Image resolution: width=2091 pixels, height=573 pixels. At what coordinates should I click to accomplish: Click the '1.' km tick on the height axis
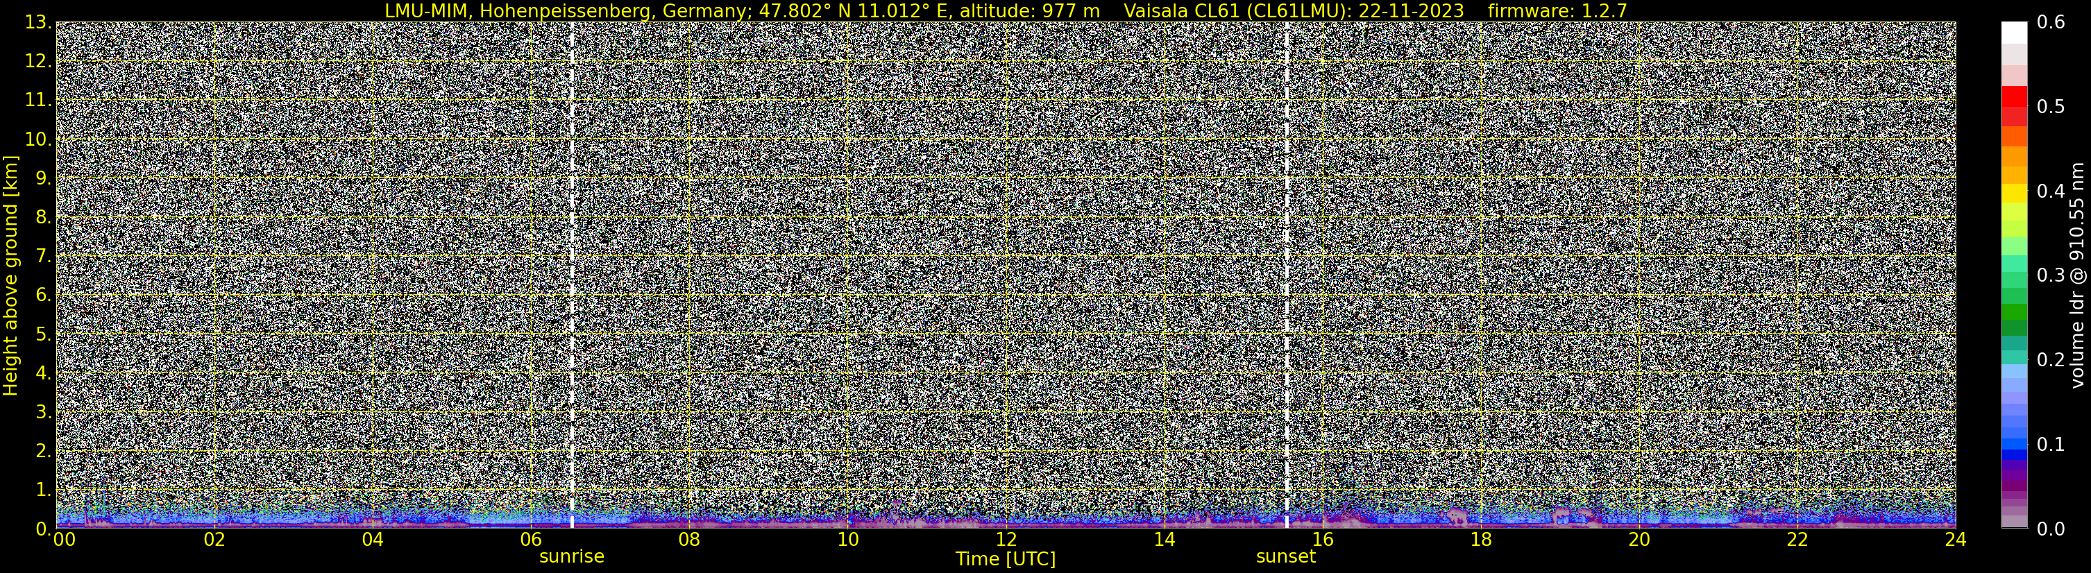(43, 489)
